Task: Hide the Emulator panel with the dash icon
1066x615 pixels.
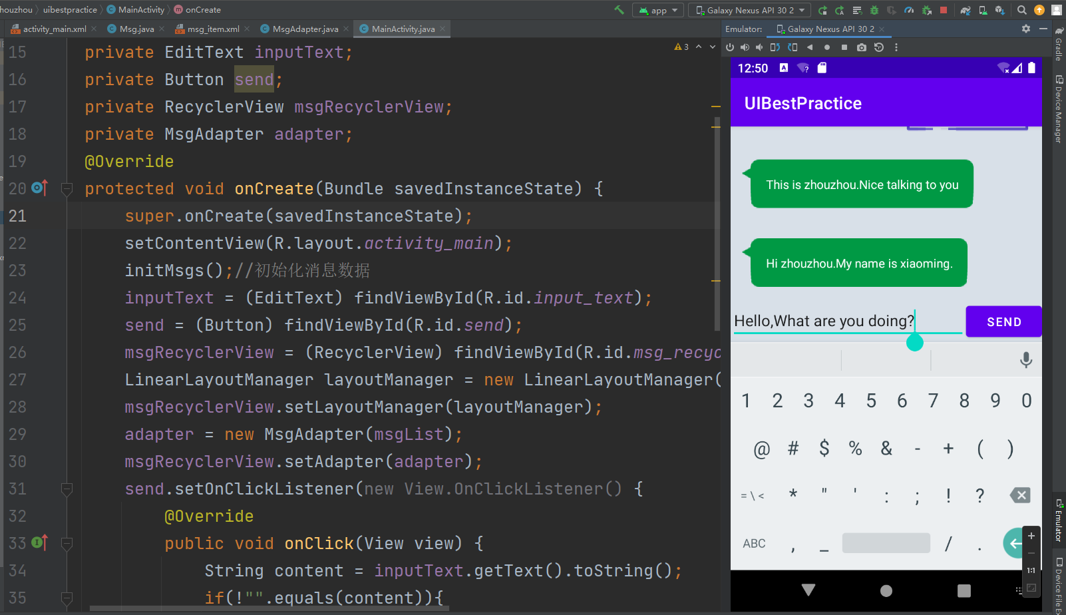Action: 1043,29
